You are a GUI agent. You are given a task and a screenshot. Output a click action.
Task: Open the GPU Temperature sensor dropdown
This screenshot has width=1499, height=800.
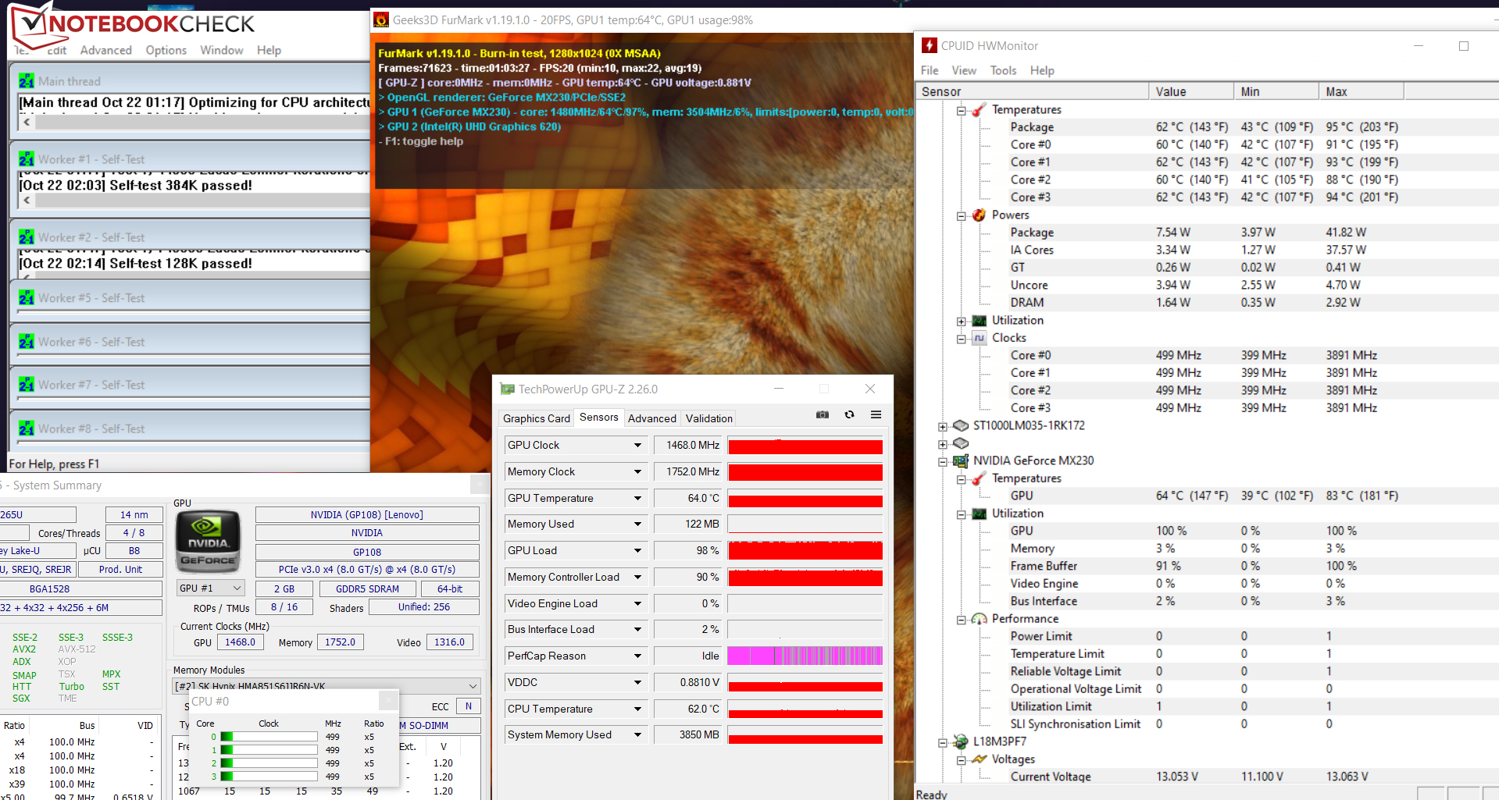tap(637, 499)
